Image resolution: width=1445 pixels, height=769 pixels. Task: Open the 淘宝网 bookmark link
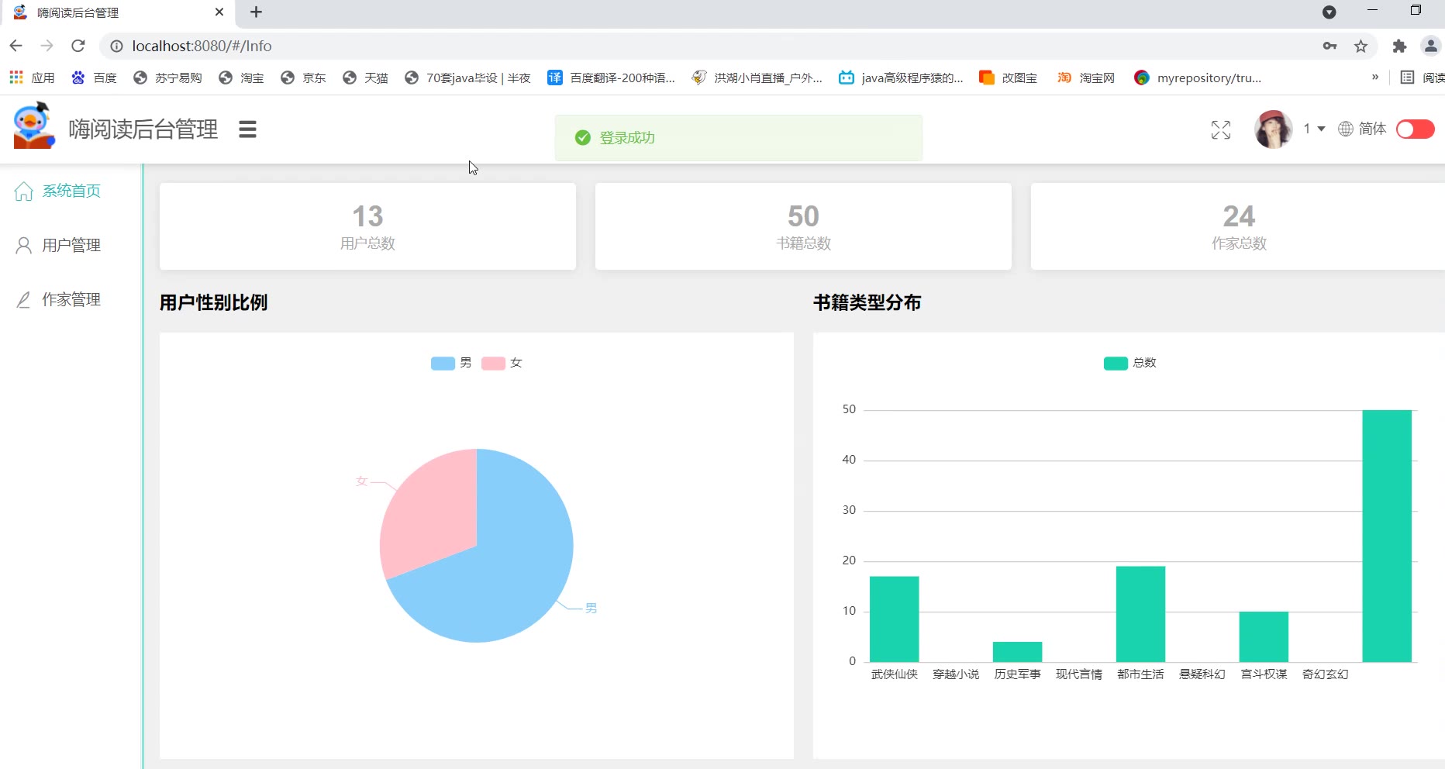[1087, 78]
